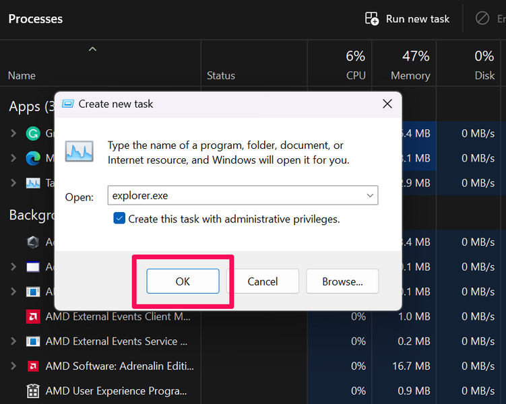This screenshot has width=506, height=404.
Task: Click the AMD Software Adrenalin Edition icon
Action: (x=33, y=366)
